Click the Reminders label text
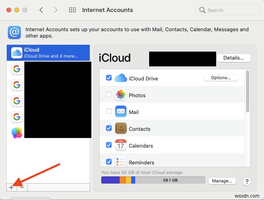Screen dimensions: 264x200 142,162
